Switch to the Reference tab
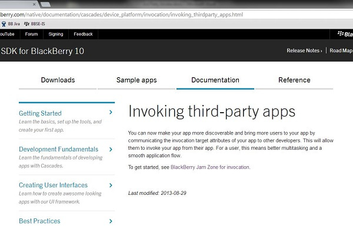The image size is (353, 226). 294,80
